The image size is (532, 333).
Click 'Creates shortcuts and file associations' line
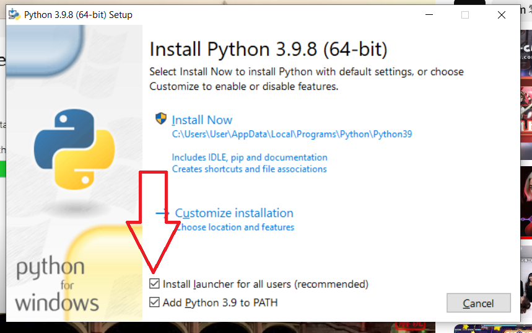point(249,169)
